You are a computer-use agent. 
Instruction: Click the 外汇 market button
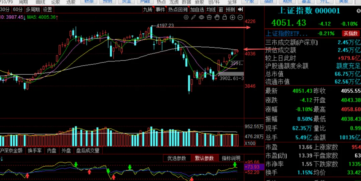pos(325,2)
